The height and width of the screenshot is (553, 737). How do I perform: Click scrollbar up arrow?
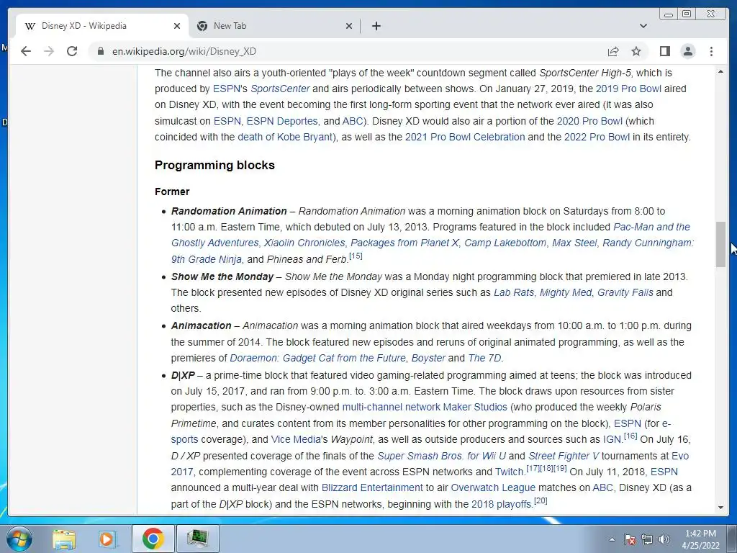pos(720,71)
